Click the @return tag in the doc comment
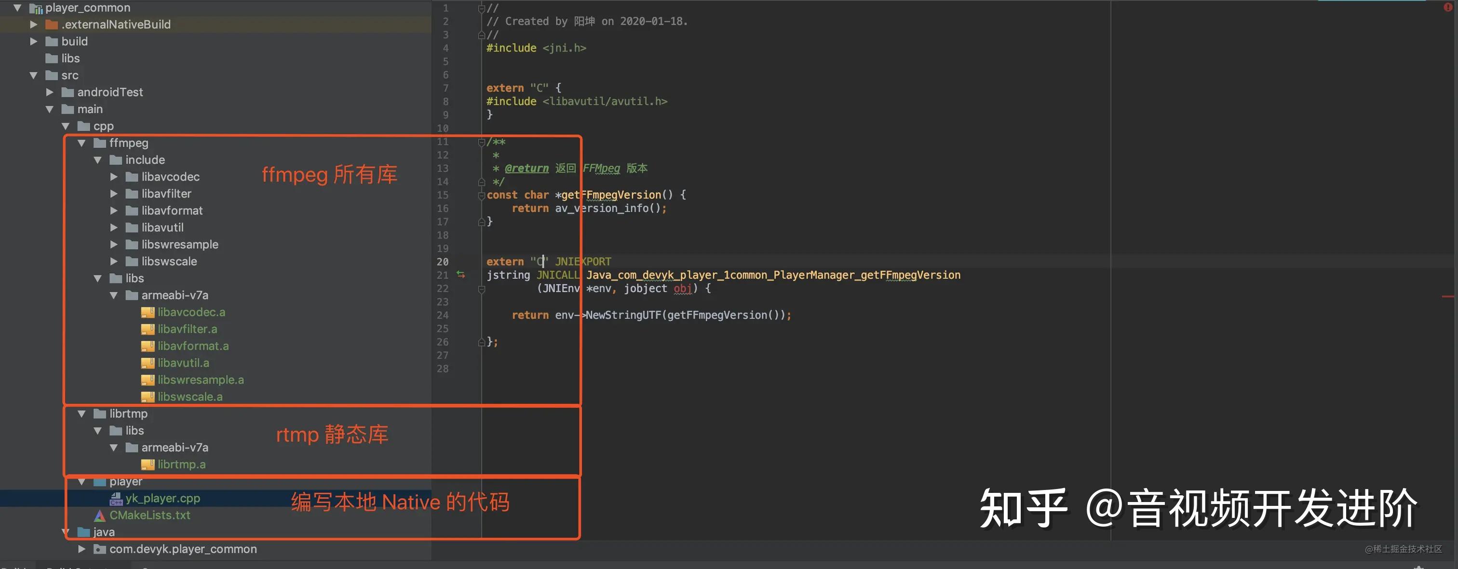 click(x=526, y=169)
